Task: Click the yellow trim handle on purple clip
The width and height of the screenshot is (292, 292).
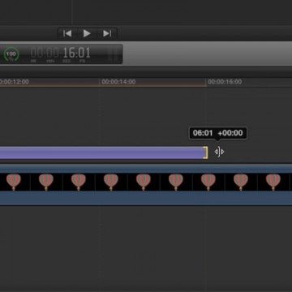Action: point(206,152)
